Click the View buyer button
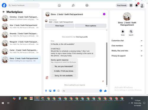This screenshot has width=148, height=110. point(59,26)
